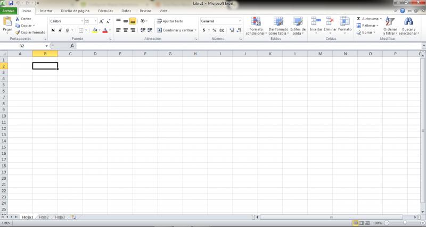Open the Hoja2 sheet tab
Screen dimensions: 426x227
[x=44, y=217]
